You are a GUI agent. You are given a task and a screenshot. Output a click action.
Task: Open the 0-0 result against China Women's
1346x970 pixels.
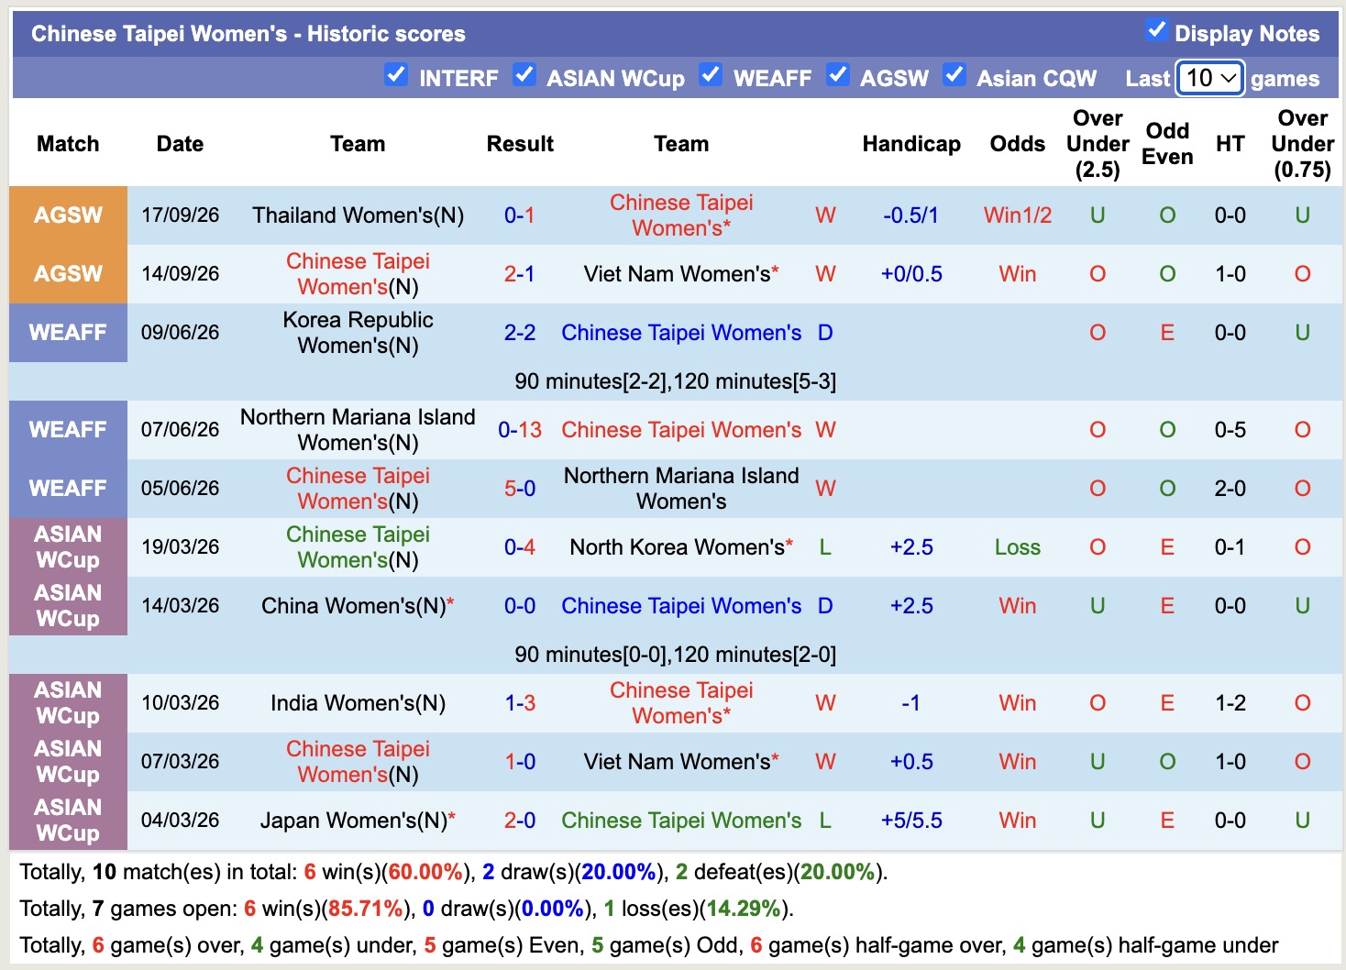click(x=520, y=606)
